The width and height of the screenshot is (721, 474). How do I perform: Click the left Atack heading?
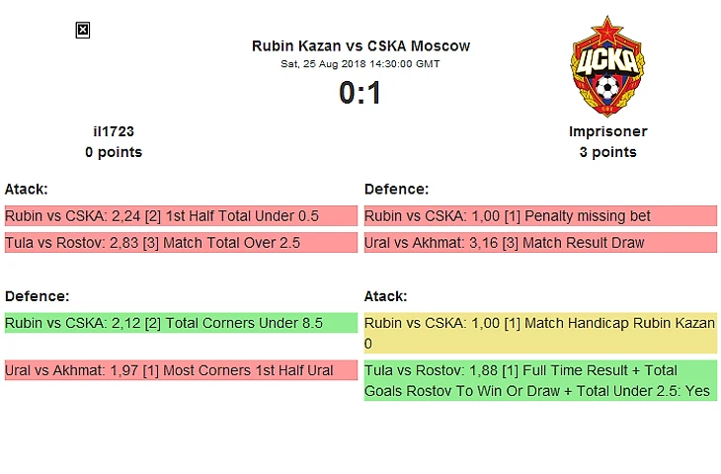coord(27,189)
